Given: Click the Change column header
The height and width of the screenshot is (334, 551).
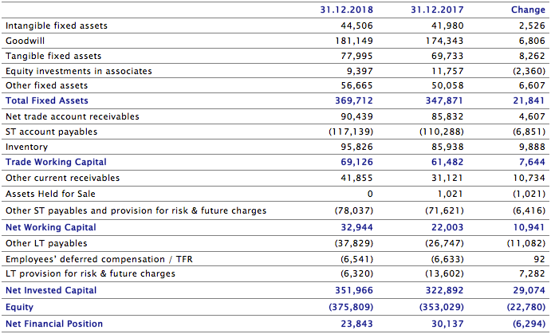Looking at the screenshot, I should coord(528,10).
